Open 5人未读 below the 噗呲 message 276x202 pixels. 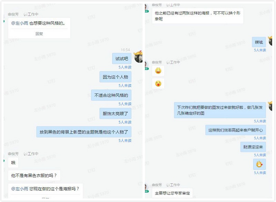coord(260,50)
